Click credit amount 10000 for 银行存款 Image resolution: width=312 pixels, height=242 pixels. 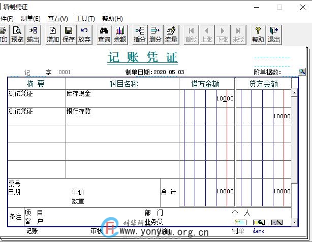(282, 116)
